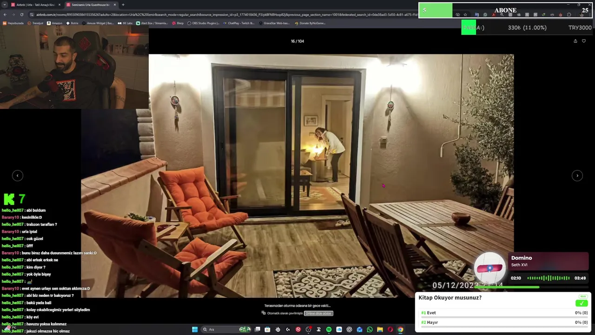Screen dimensions: 595x335
Task: Open the Thunderbird mail taskbar icon
Action: (359, 329)
